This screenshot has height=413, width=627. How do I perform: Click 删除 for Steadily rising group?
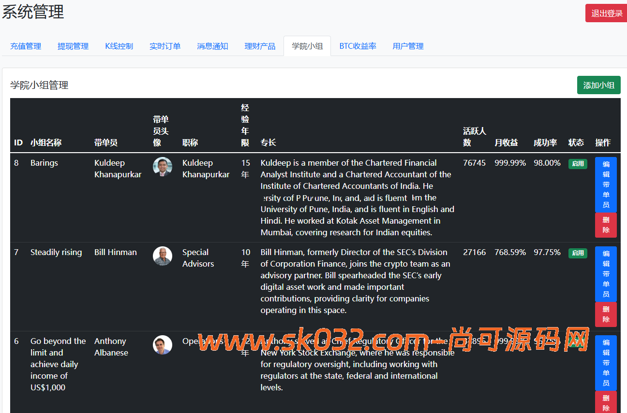(x=606, y=314)
